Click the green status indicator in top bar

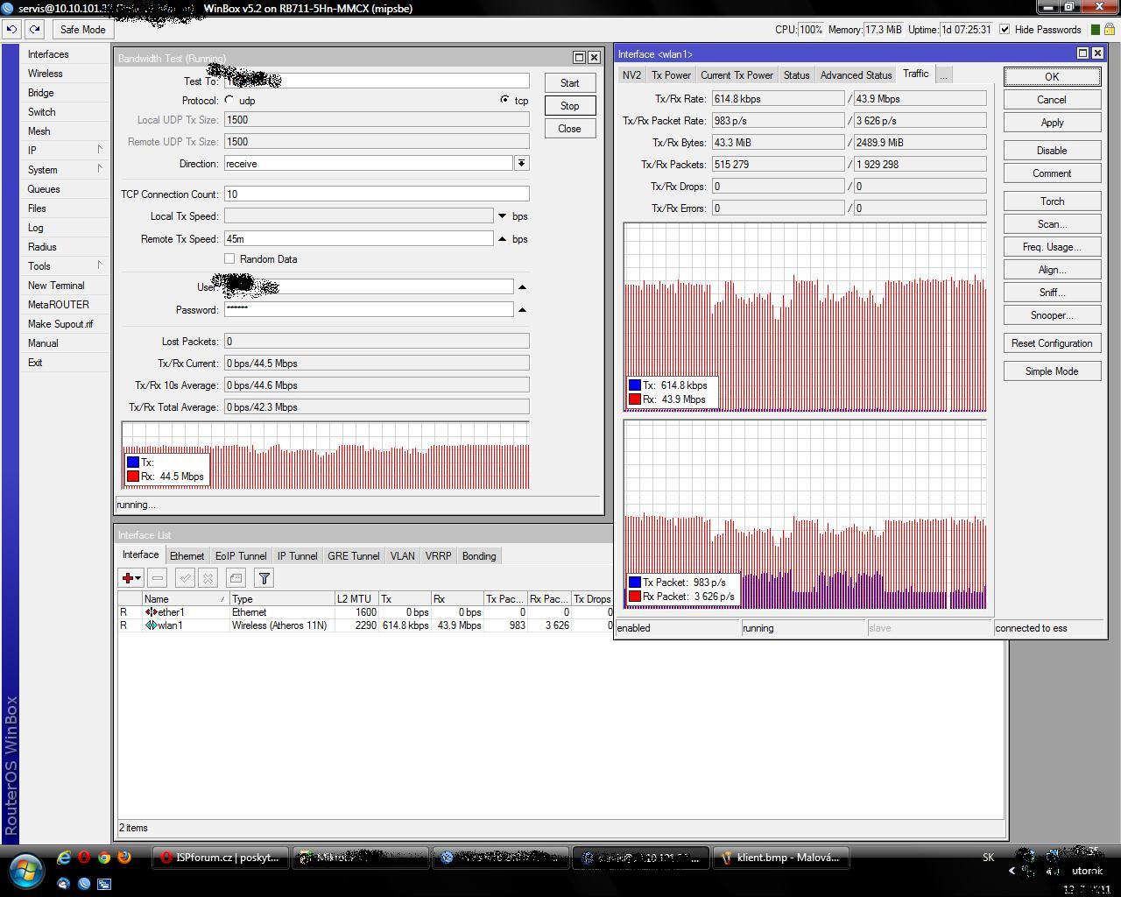[x=1095, y=29]
